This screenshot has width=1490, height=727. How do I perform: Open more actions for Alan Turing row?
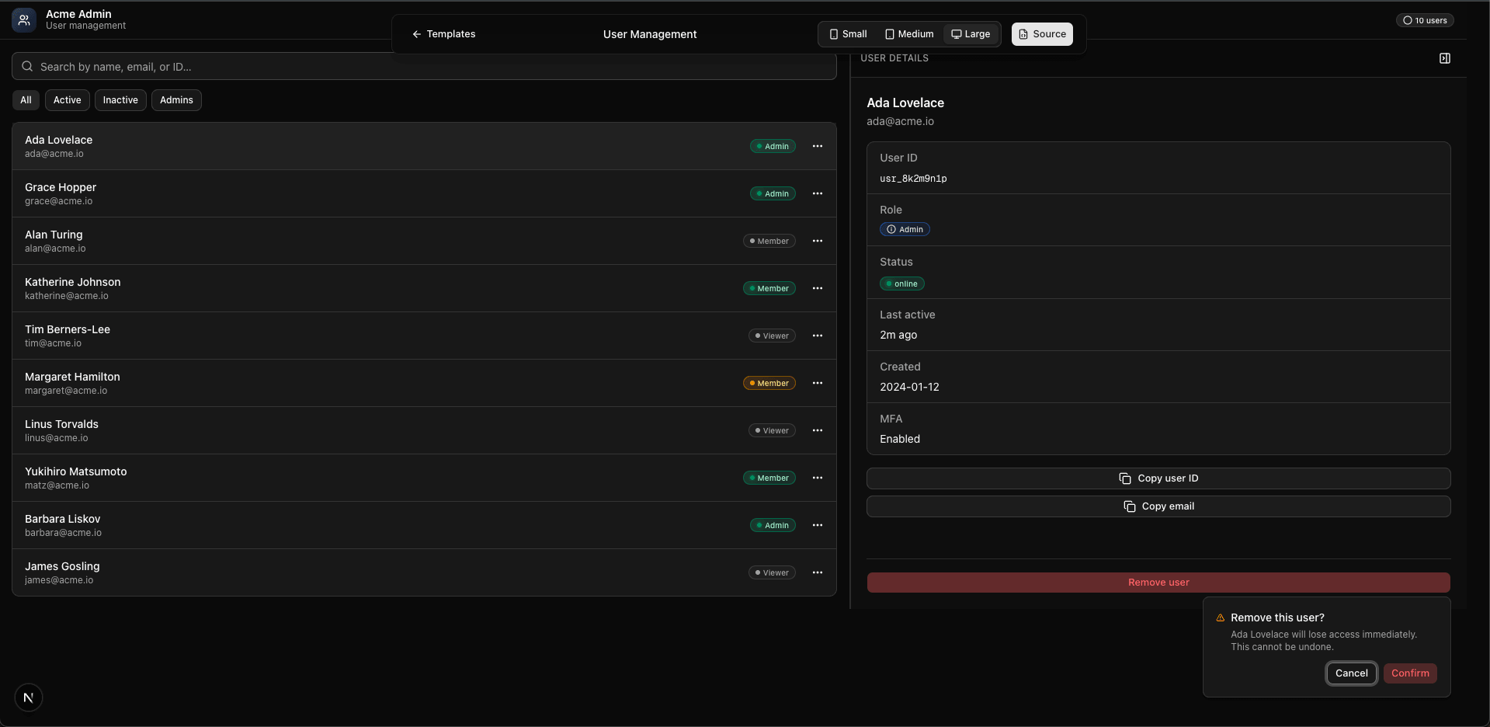tap(817, 241)
